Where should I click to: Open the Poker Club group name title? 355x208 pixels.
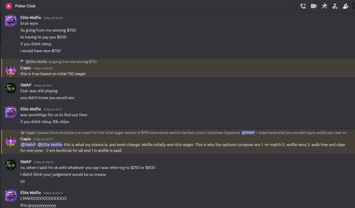[x=25, y=6]
